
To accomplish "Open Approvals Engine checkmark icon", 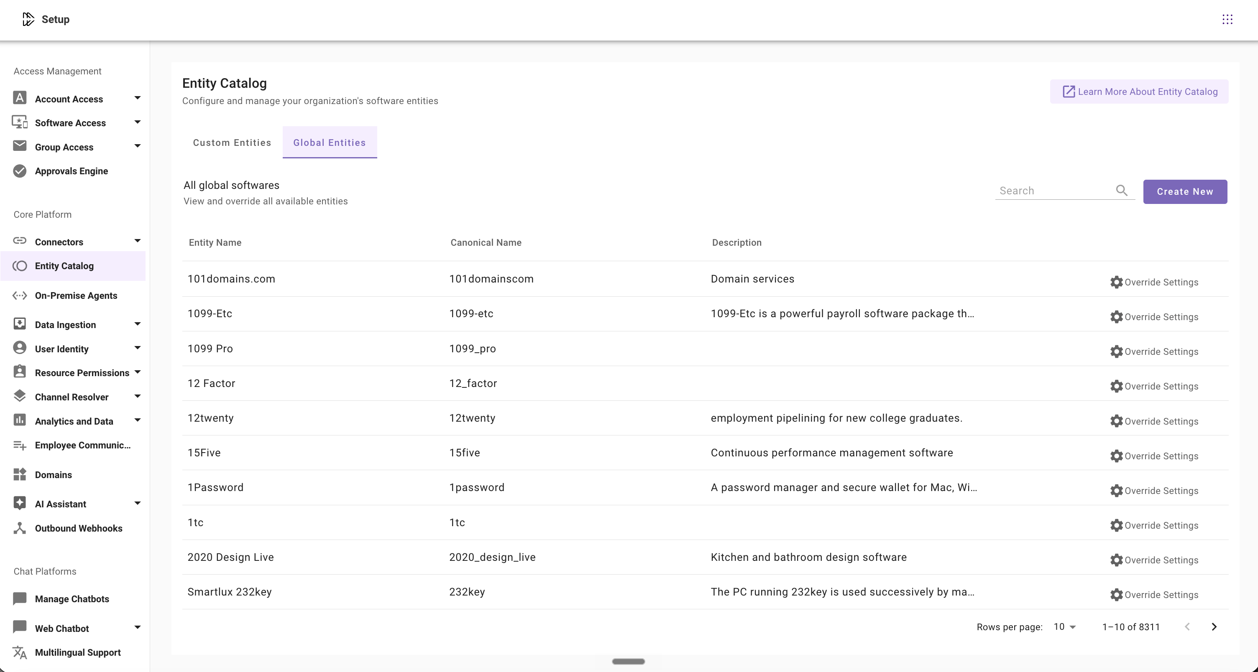I will tap(20, 171).
